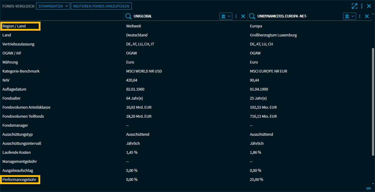Image resolution: width=375 pixels, height=192 pixels.
Task: Click the UNIGLOBAL fund name header
Action: pyautogui.click(x=143, y=16)
